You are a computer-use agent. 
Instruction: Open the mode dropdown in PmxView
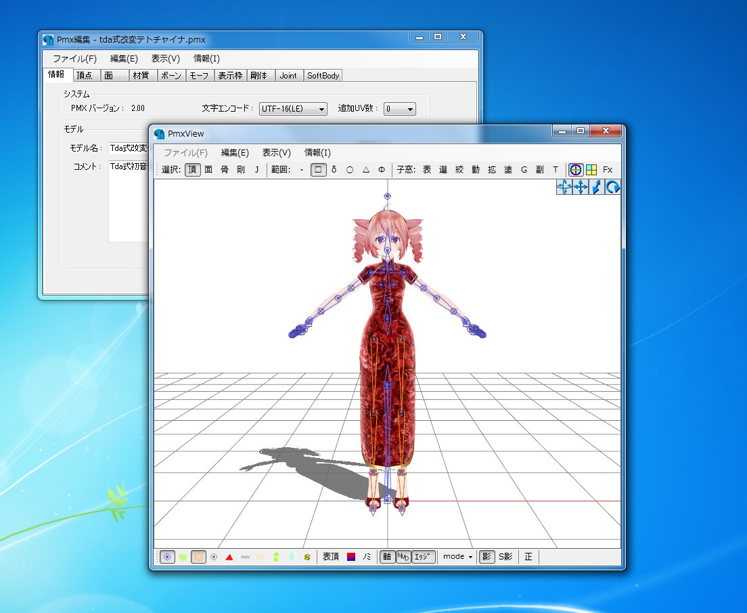[x=458, y=556]
